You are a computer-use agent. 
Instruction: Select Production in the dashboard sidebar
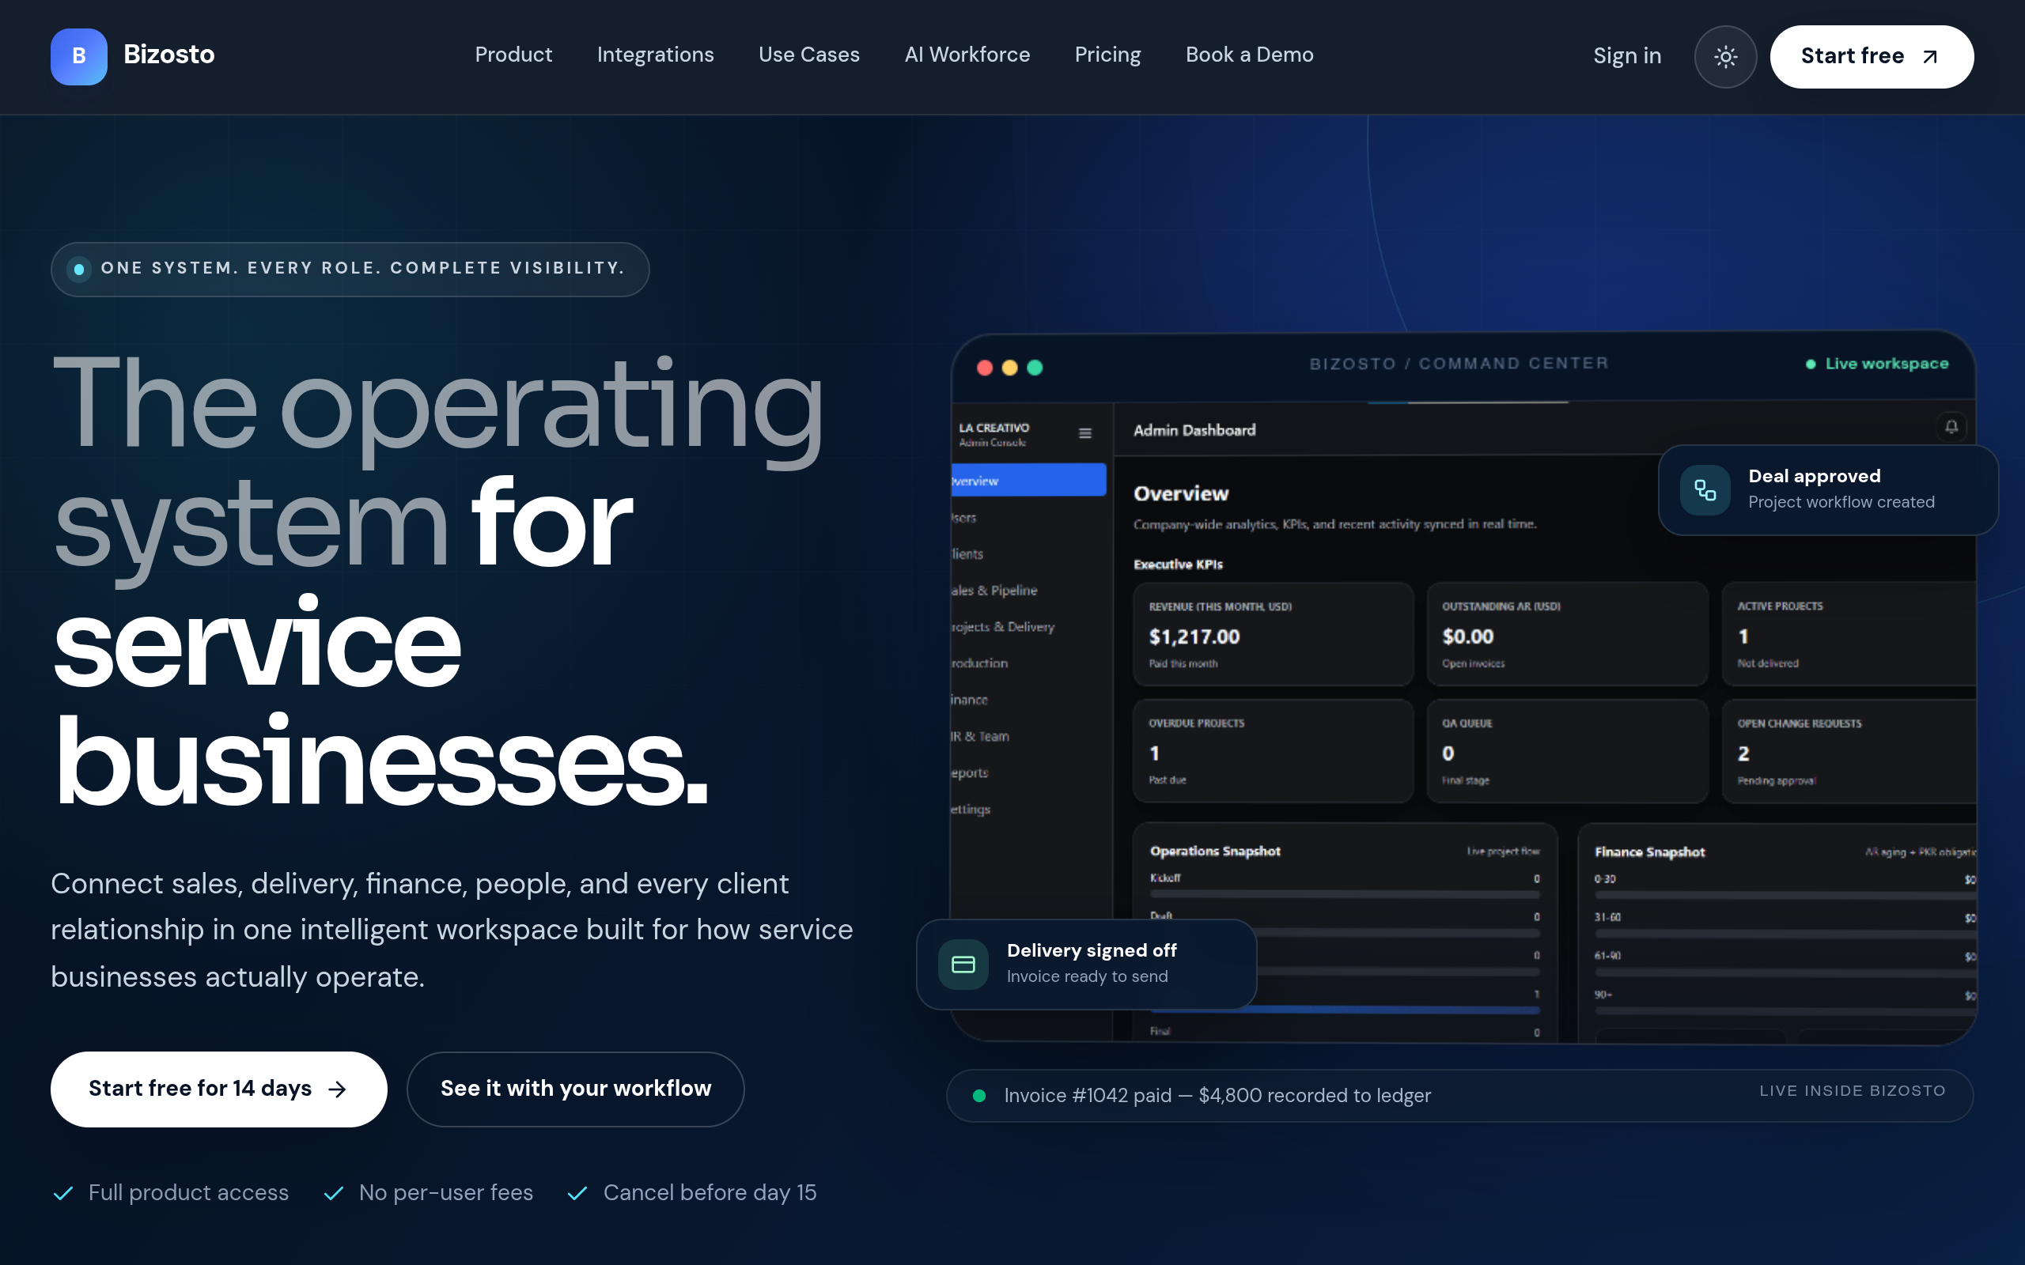(x=979, y=663)
